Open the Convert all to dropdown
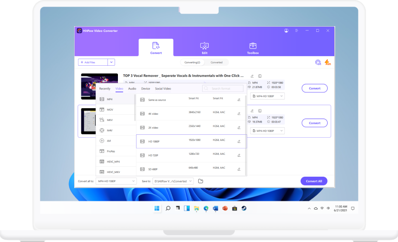This screenshot has height=242, width=398. click(x=116, y=181)
